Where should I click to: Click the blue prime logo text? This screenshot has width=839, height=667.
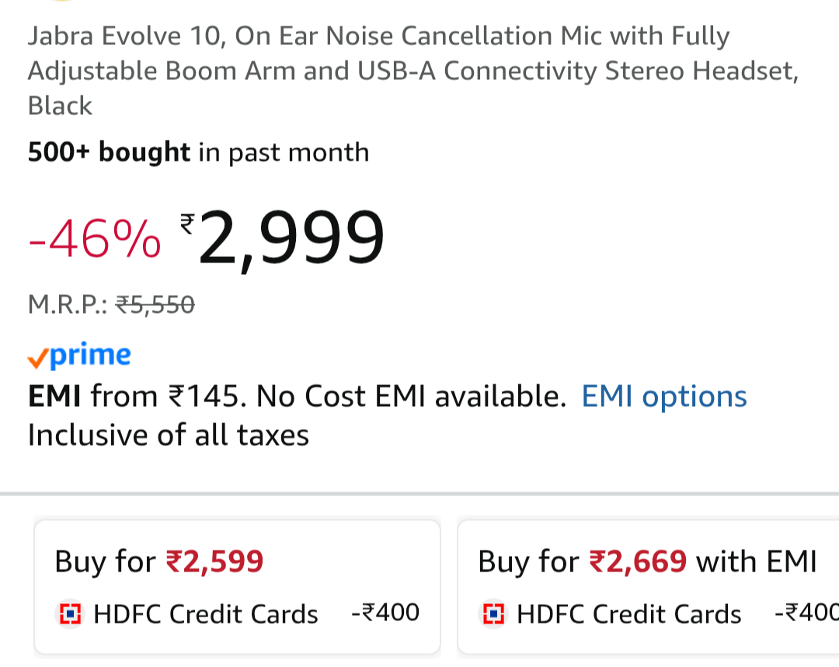coord(90,356)
